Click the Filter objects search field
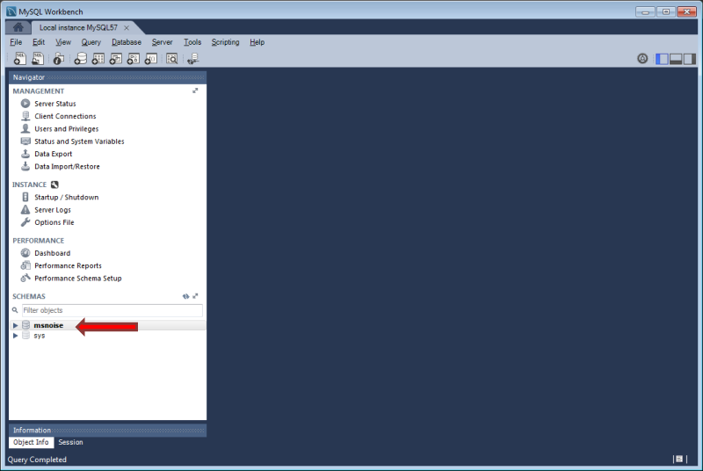This screenshot has width=703, height=471. (112, 310)
